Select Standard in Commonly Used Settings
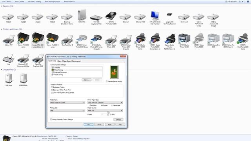 [x=76, y=68]
